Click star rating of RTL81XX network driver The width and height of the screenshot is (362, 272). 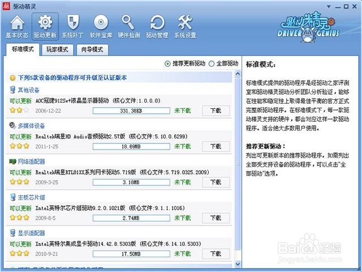(20, 182)
